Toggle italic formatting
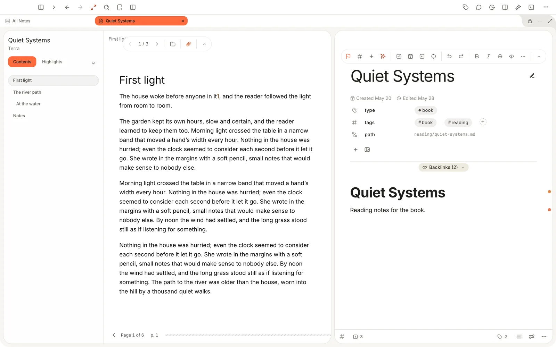The image size is (556, 347). pos(488,56)
